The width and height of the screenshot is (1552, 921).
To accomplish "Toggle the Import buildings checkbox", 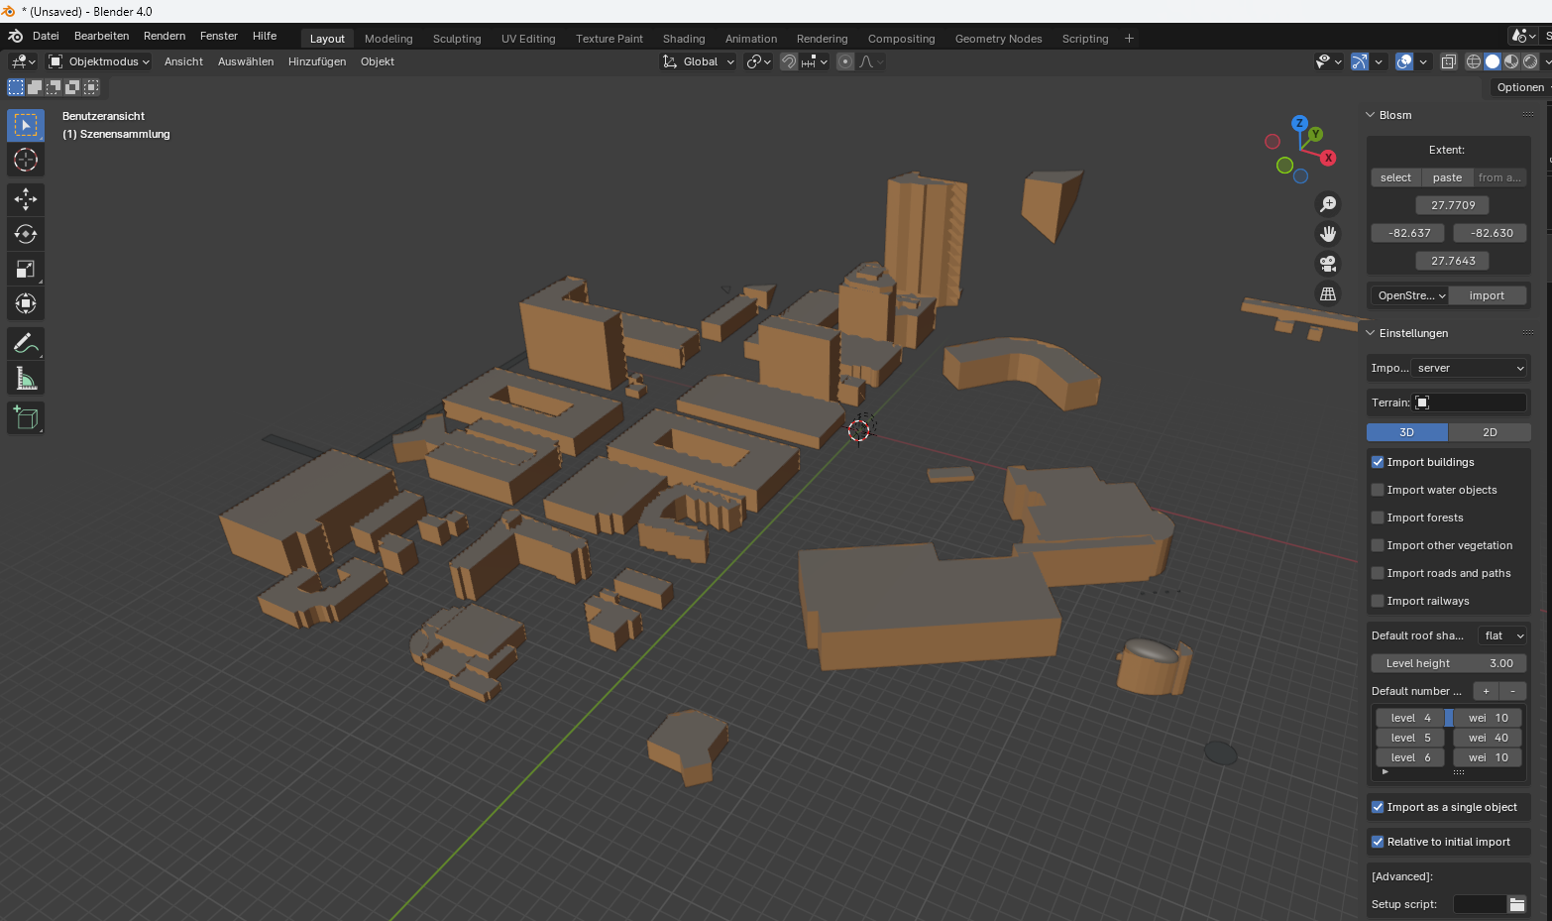I will coord(1378,462).
